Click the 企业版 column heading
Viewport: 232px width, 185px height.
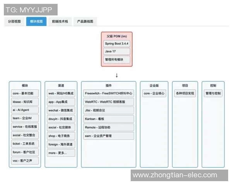(x=154, y=86)
